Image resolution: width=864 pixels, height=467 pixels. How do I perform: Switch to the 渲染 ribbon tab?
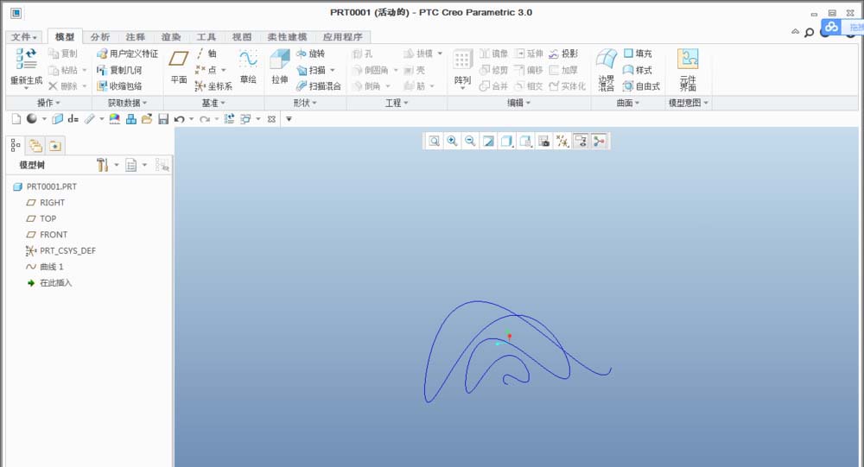click(171, 37)
